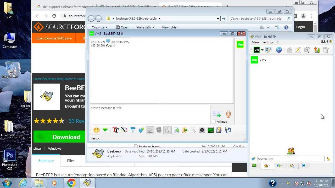This screenshot has height=188, width=335.
Task: Open Chrome from the Windows taskbar
Action: 71,183
